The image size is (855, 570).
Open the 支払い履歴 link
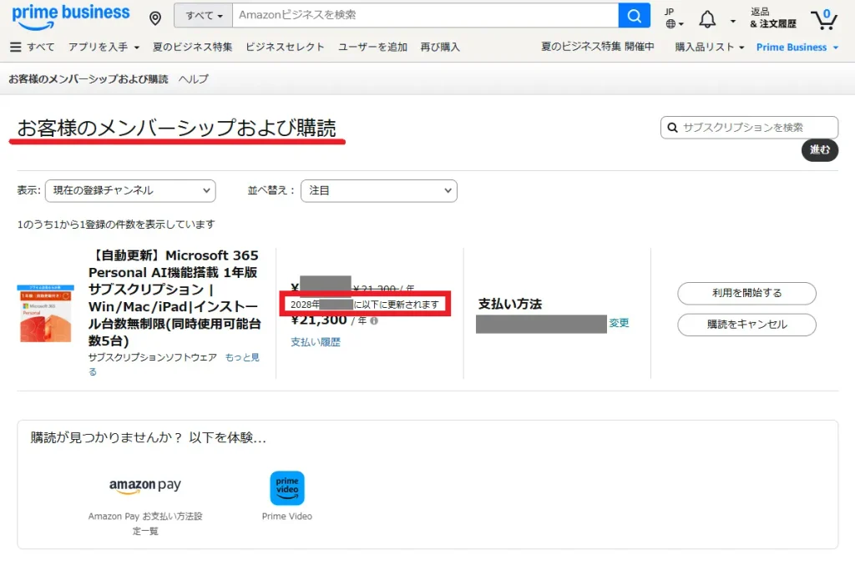[x=315, y=342]
